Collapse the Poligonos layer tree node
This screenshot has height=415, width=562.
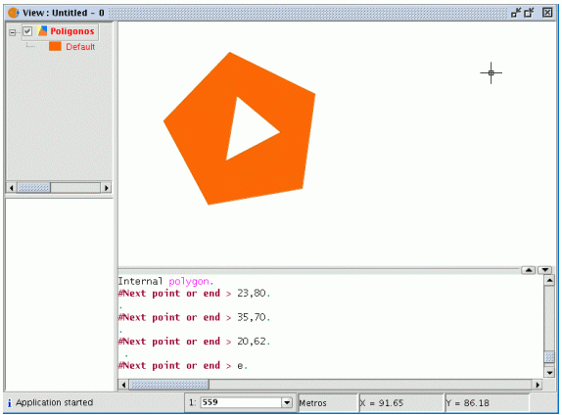(13, 32)
